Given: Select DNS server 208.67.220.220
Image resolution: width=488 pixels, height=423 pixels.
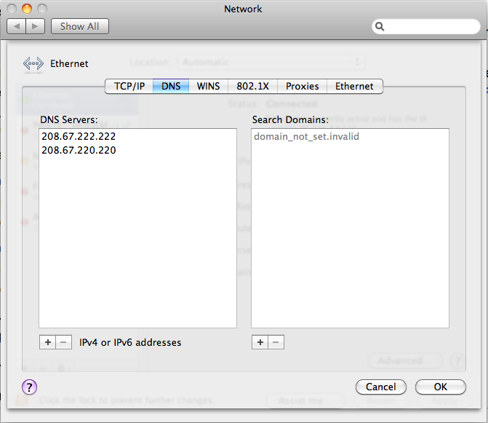Looking at the screenshot, I should point(137,150).
